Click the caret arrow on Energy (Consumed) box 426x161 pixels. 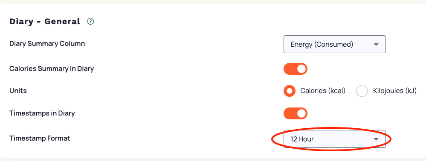376,44
